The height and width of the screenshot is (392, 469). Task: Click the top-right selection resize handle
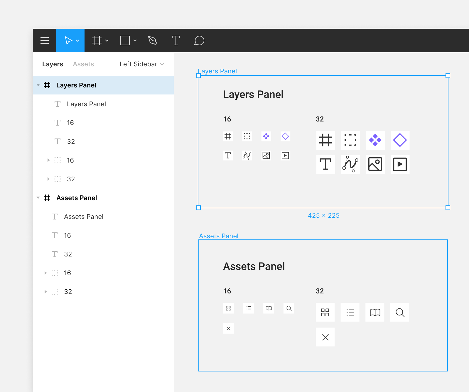click(448, 76)
